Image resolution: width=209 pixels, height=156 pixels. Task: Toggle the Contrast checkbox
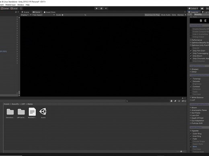pyautogui.click(x=191, y=86)
